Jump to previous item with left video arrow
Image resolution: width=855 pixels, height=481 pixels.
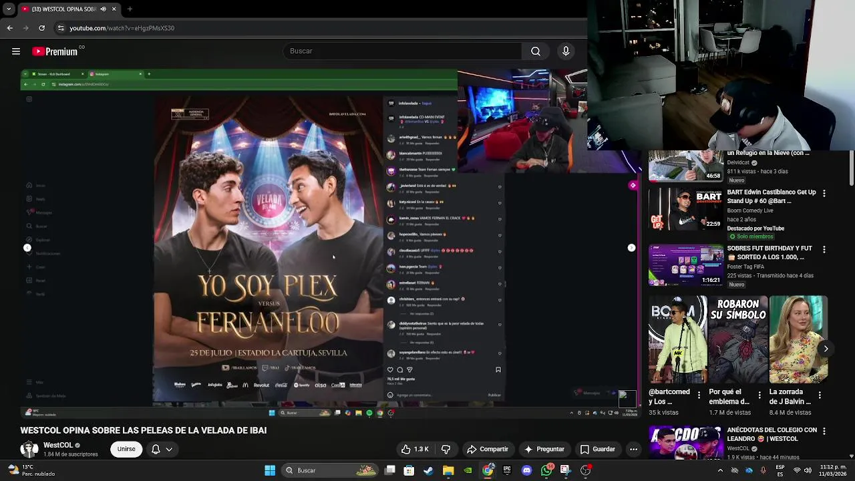click(x=27, y=248)
